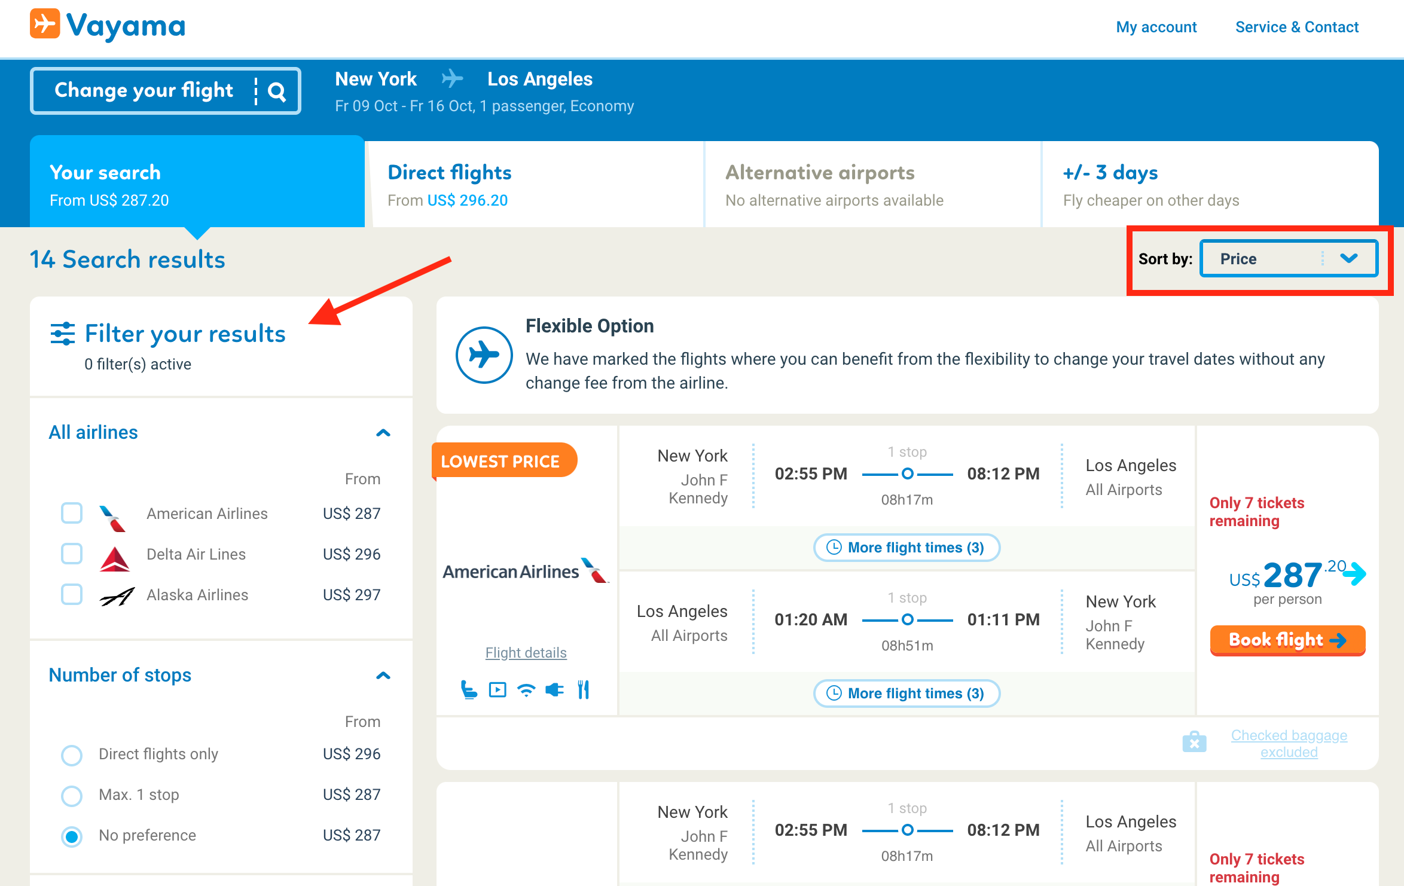Collapse the All airlines section

383,433
